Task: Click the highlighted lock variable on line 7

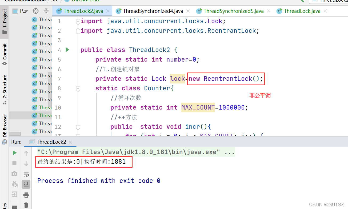Action: click(x=178, y=79)
